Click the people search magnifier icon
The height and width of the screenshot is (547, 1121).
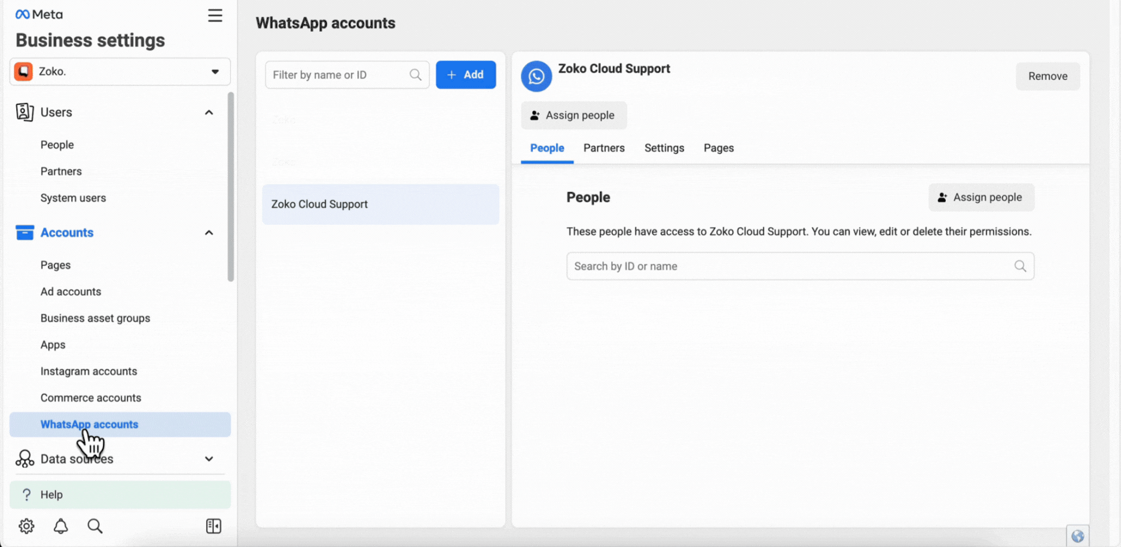click(x=1021, y=266)
